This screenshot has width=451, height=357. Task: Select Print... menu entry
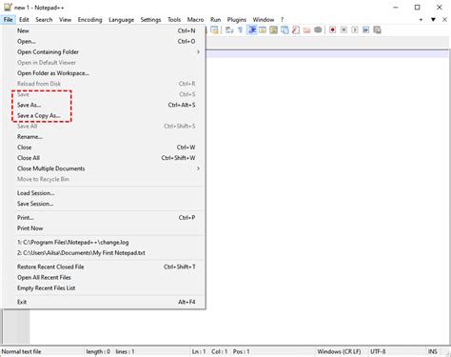(x=104, y=218)
